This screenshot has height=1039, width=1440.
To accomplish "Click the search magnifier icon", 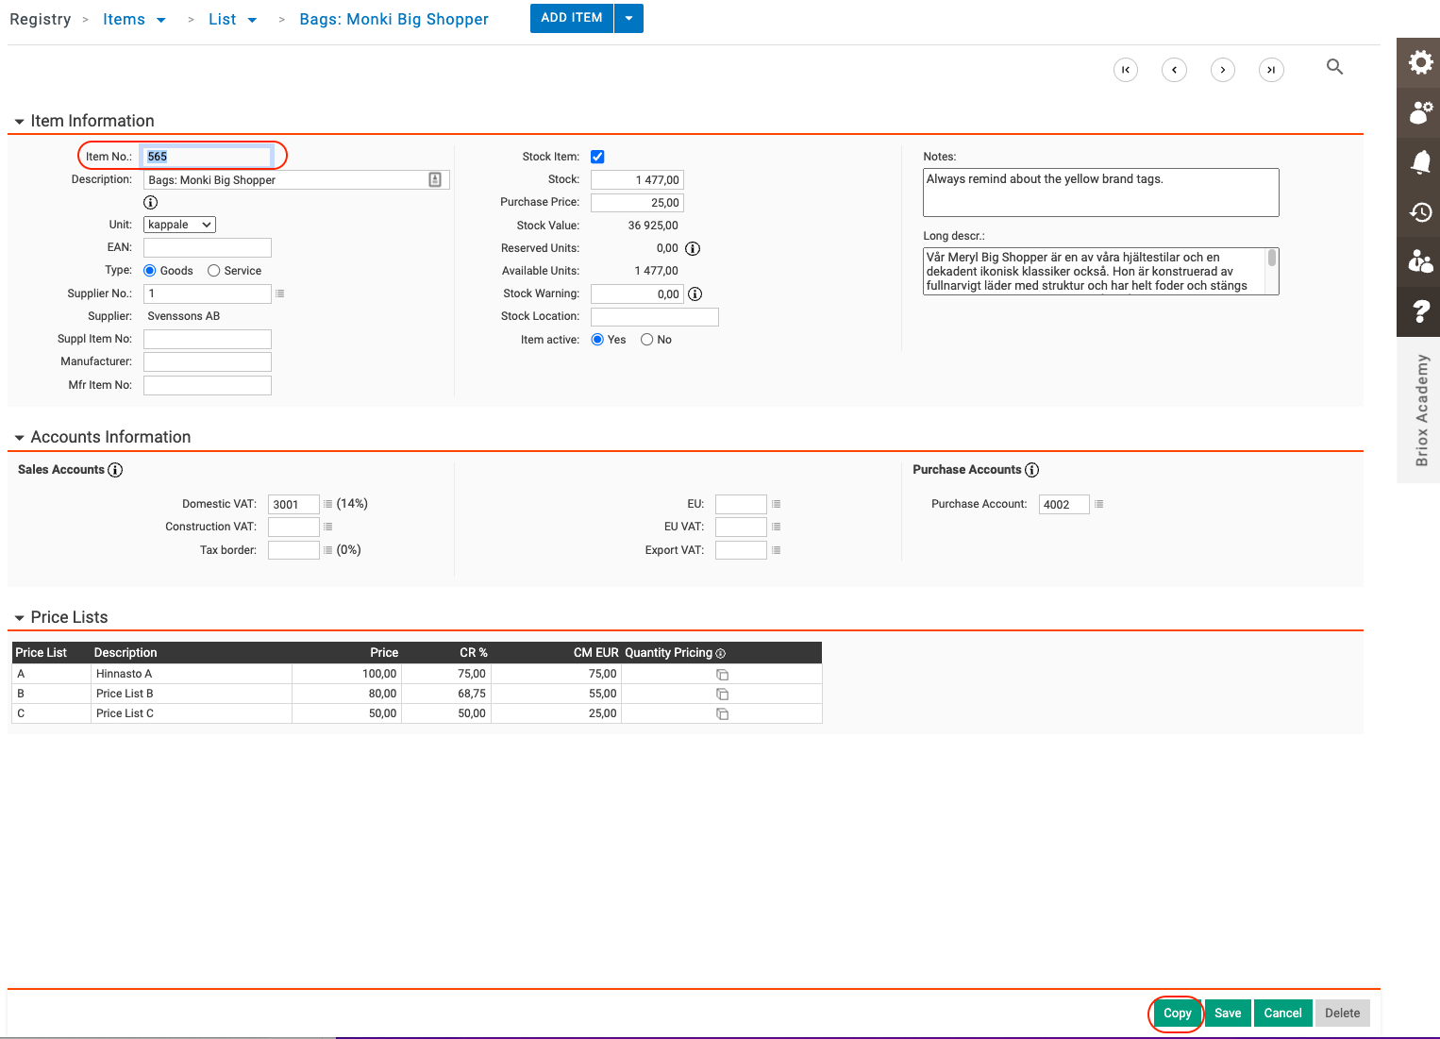I will coord(1334,67).
